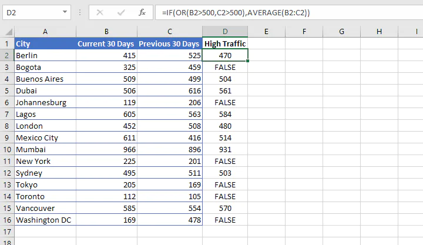Click Dubai's High Traffic value 561
This screenshot has height=245, width=423.
225,90
